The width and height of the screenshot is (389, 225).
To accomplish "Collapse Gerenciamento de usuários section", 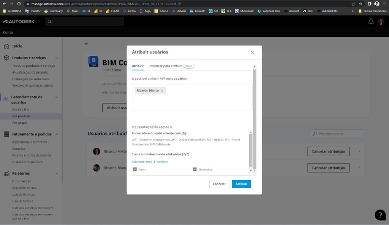I will [57, 97].
